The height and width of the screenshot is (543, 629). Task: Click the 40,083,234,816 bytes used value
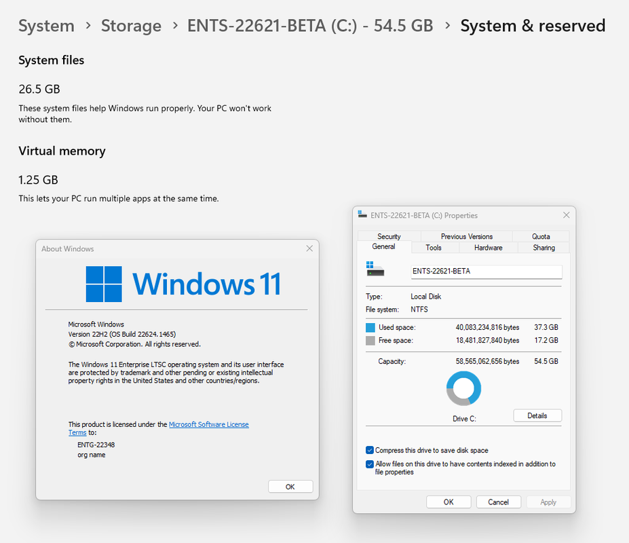tap(487, 327)
